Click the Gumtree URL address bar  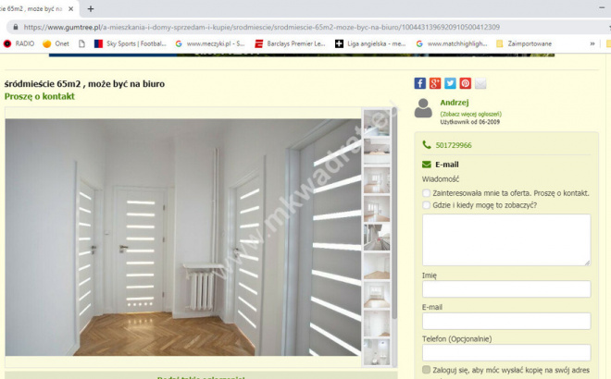pyautogui.click(x=262, y=27)
